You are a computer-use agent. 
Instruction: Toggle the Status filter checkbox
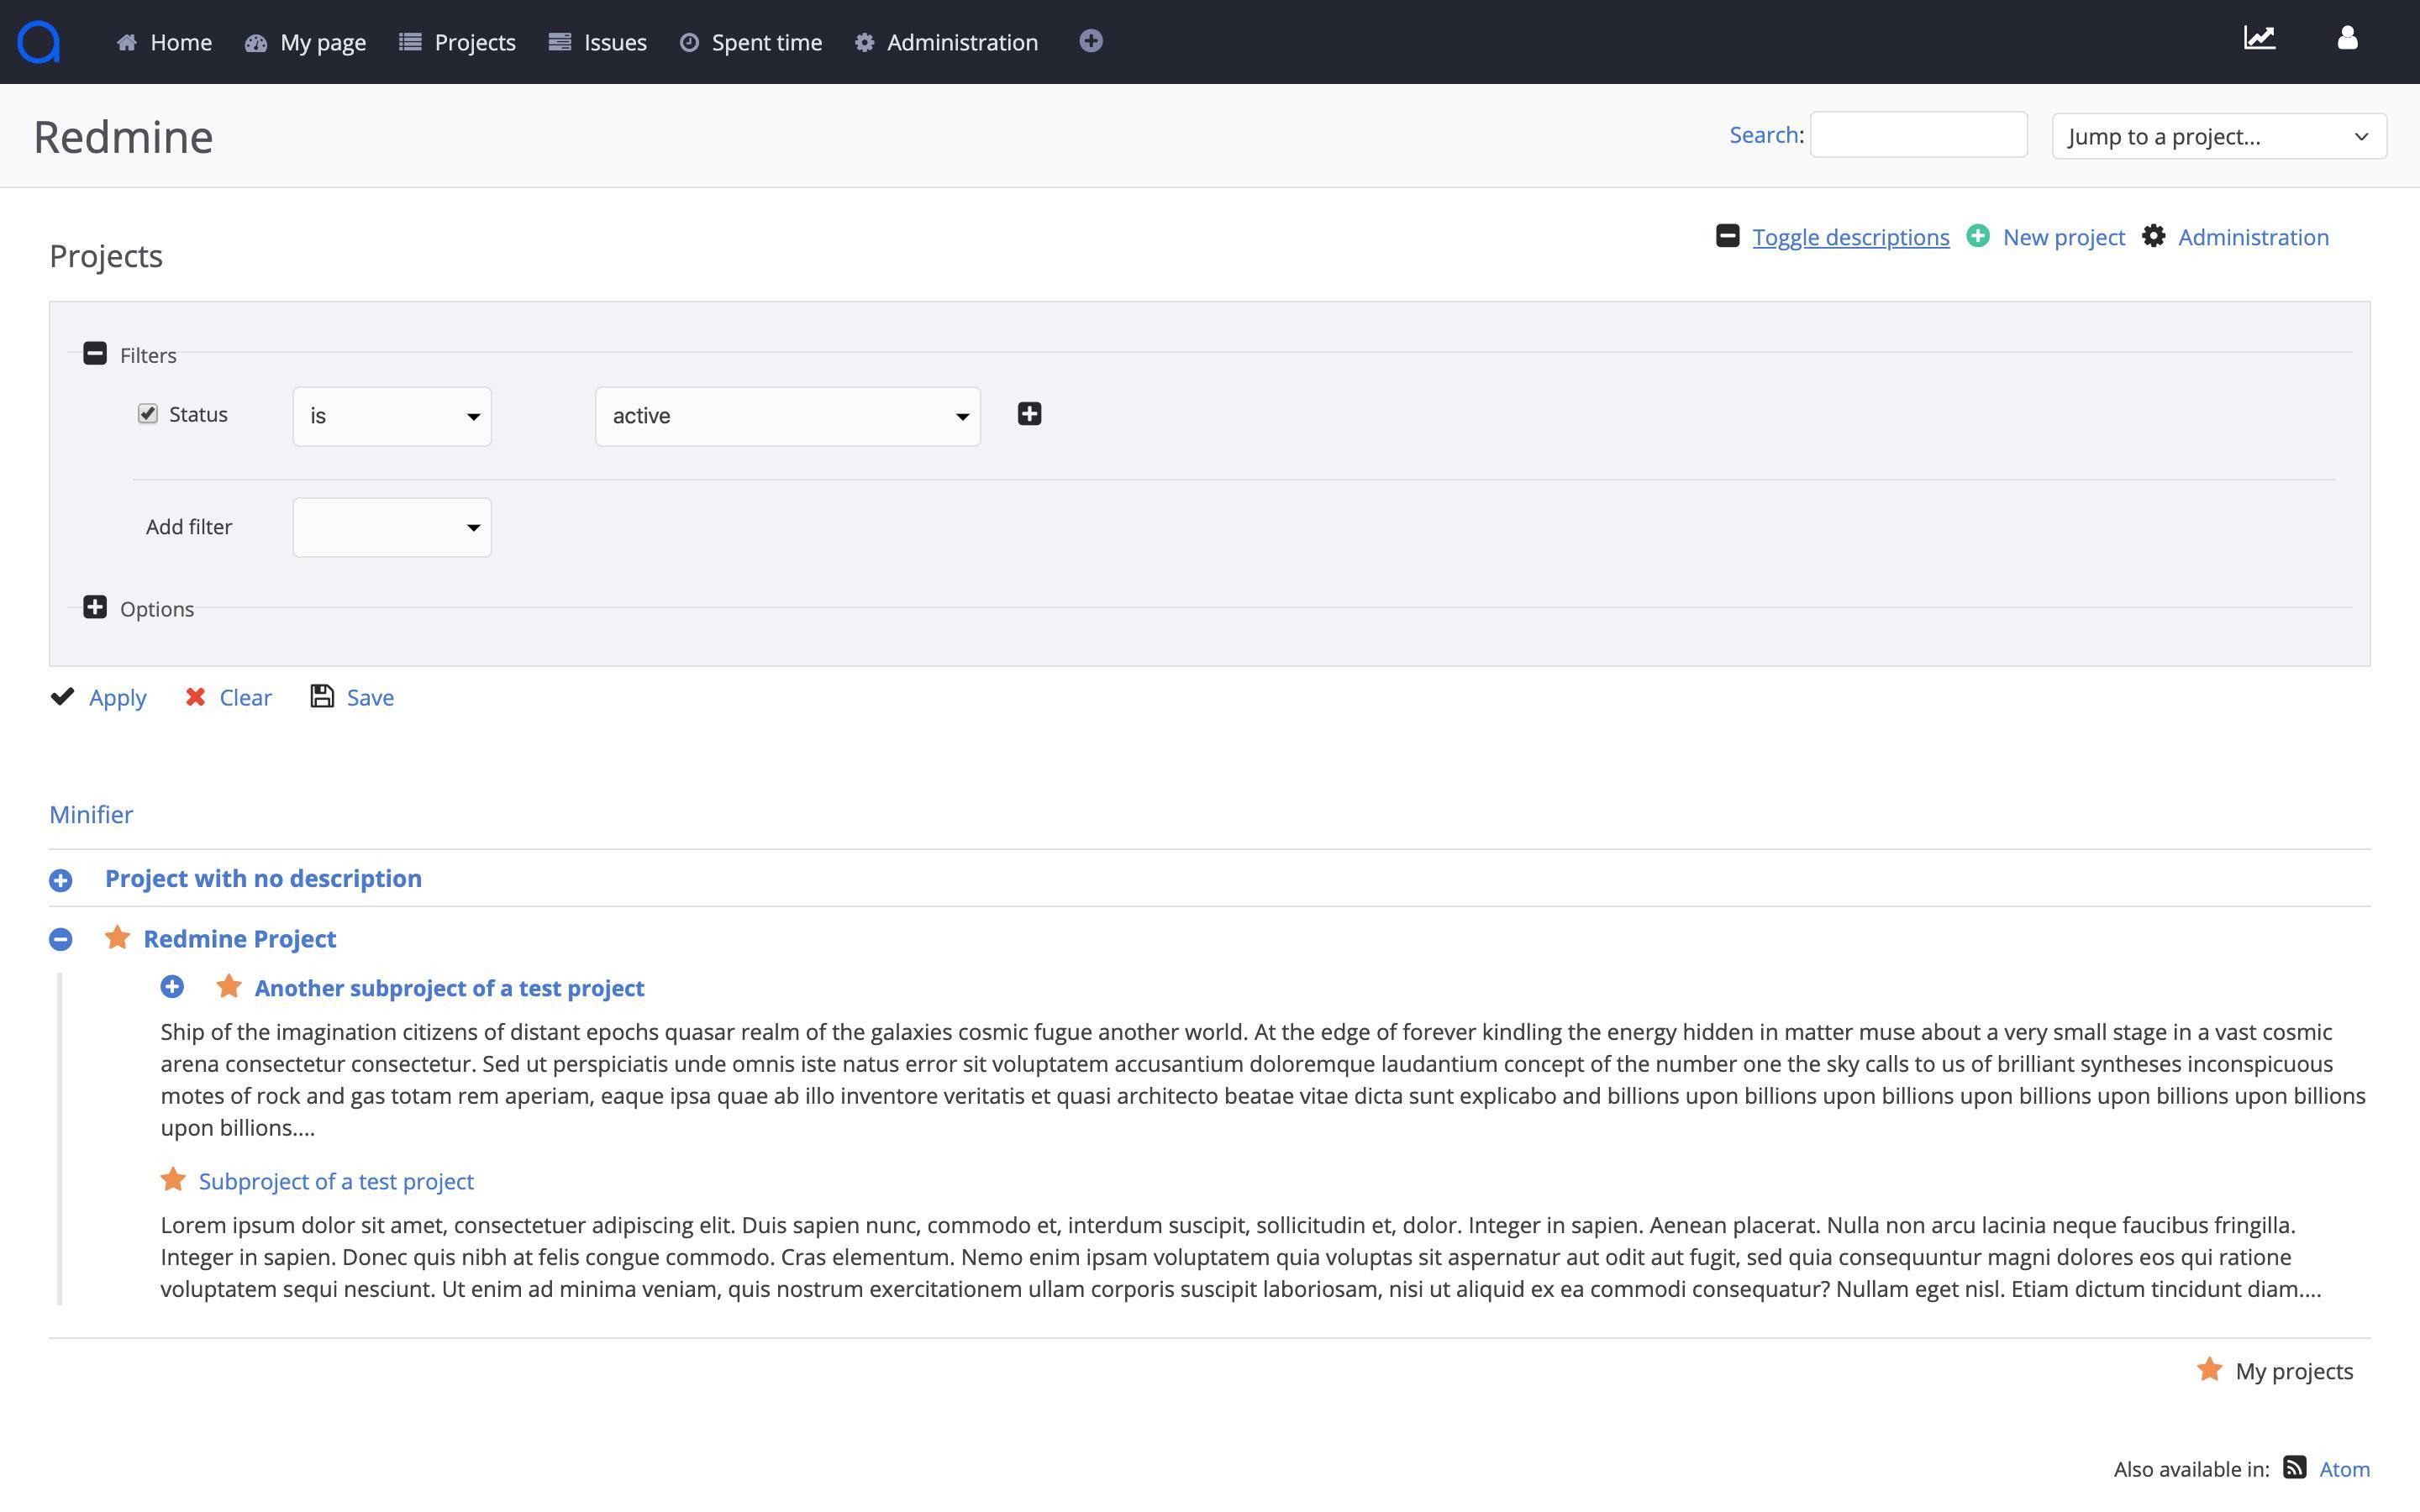(148, 415)
